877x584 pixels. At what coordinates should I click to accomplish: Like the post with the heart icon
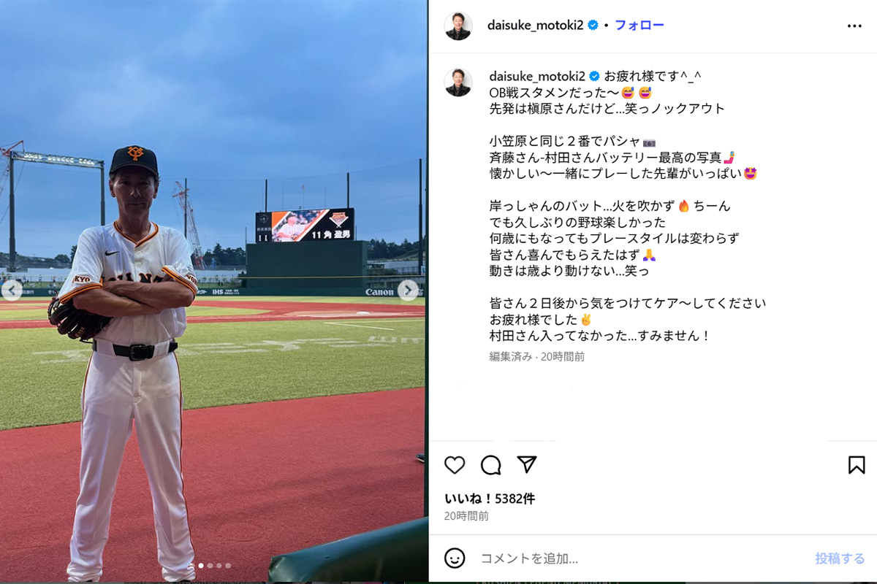455,465
